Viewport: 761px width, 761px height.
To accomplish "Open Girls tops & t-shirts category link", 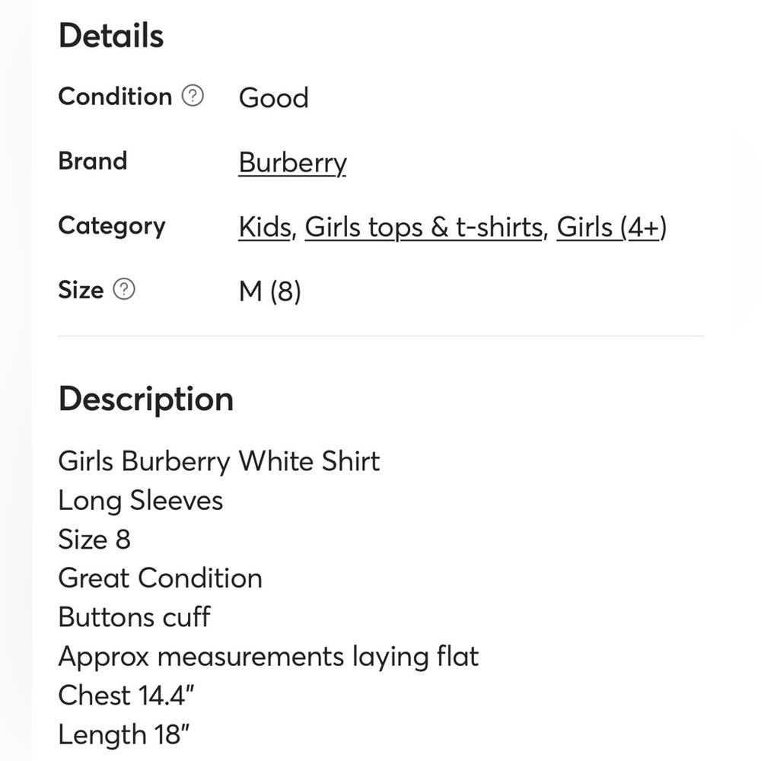I will coord(424,227).
